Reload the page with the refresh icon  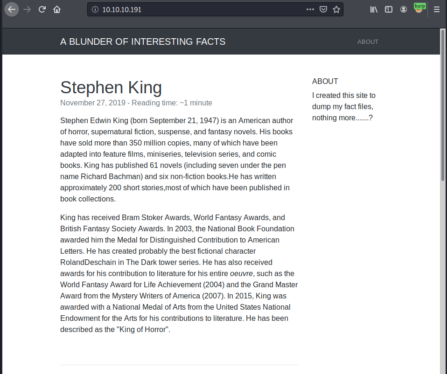point(42,9)
